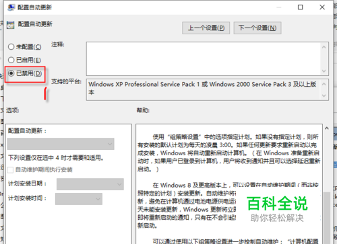Click the help text starting with 使用 "组策略设置"
The width and height of the screenshot is (337, 244).
pos(228,153)
